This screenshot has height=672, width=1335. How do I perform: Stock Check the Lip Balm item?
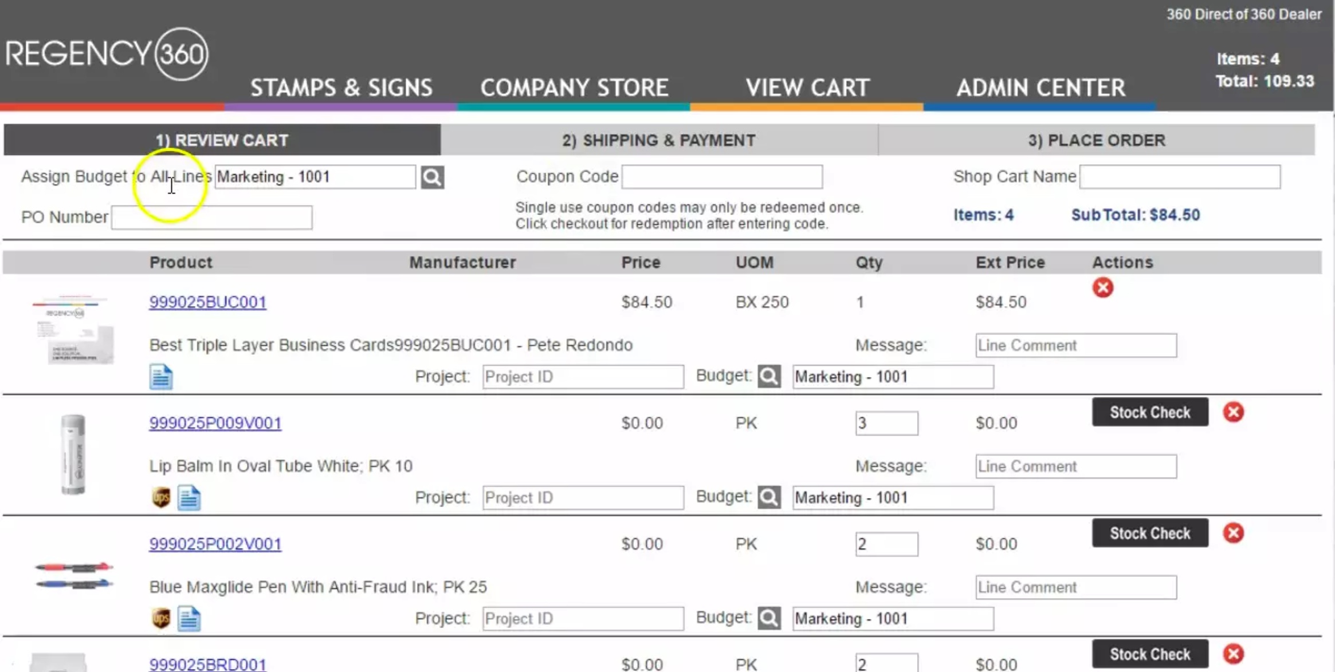click(1150, 412)
